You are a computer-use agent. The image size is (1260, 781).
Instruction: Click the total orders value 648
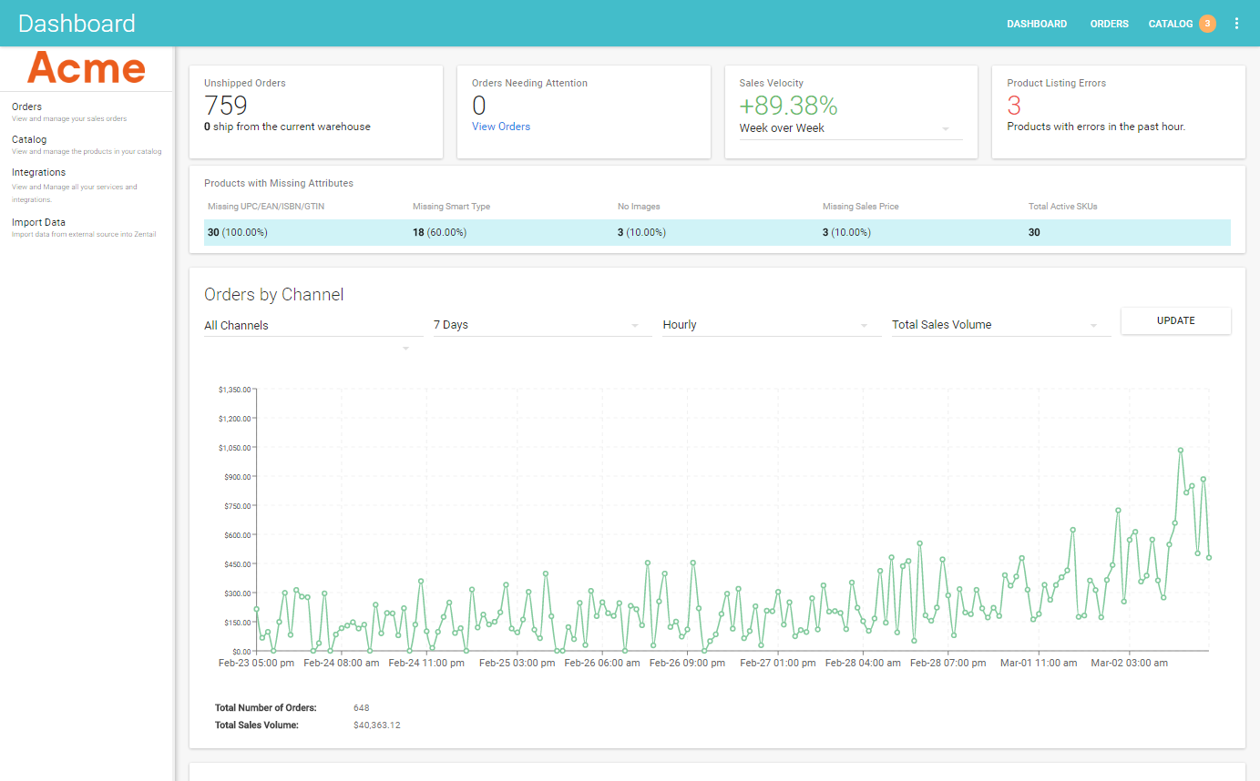(x=362, y=707)
